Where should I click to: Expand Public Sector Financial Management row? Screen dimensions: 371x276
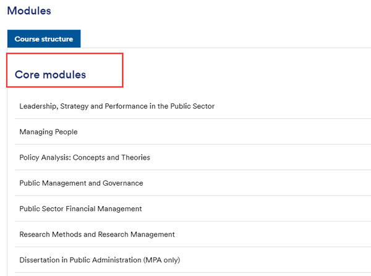(x=193, y=209)
